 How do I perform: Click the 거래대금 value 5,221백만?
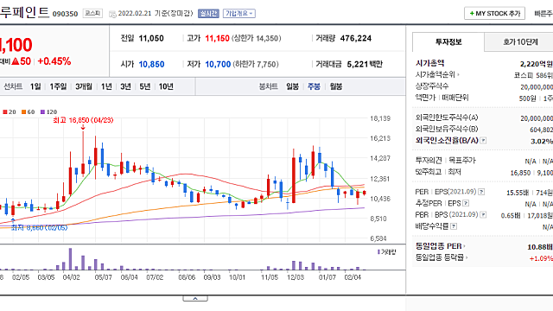click(365, 64)
